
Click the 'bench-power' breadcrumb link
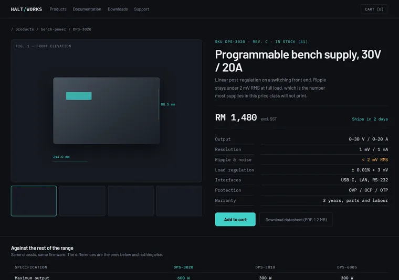click(x=53, y=29)
